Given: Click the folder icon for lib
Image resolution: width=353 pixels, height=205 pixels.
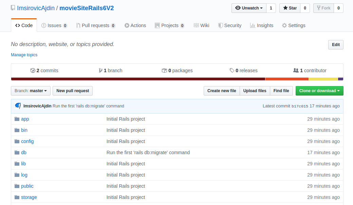Looking at the screenshot, I should tap(17, 164).
